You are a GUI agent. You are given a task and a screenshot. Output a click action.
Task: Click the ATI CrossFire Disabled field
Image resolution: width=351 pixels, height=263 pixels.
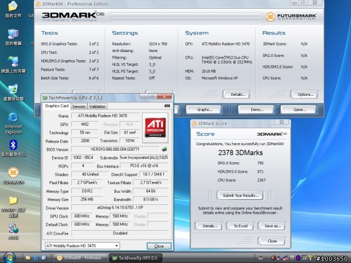pyautogui.click(x=120, y=233)
